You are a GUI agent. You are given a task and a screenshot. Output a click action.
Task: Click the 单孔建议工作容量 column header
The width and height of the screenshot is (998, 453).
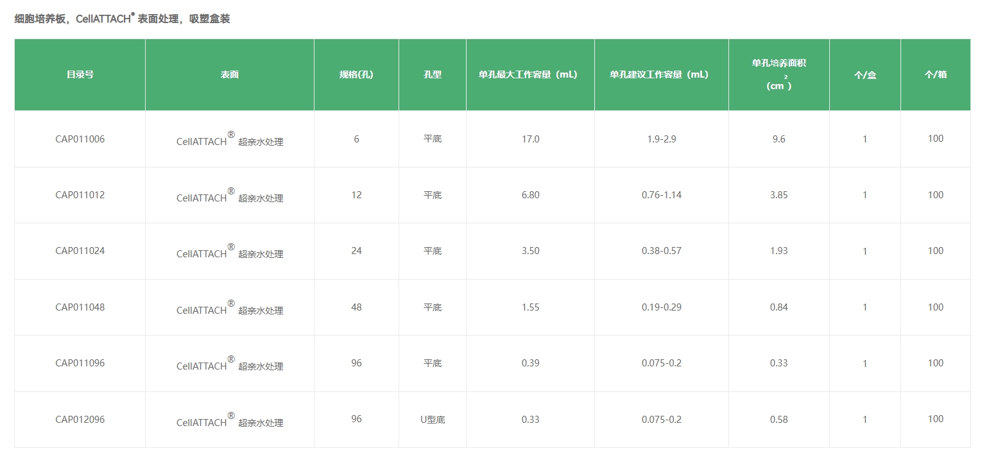pyautogui.click(x=661, y=74)
